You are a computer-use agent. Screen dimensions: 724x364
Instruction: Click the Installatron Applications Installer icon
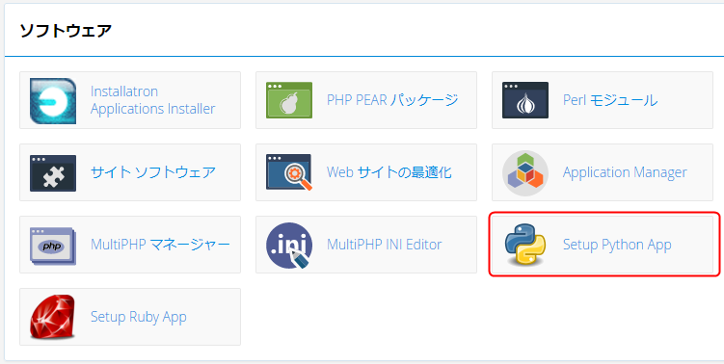point(53,100)
